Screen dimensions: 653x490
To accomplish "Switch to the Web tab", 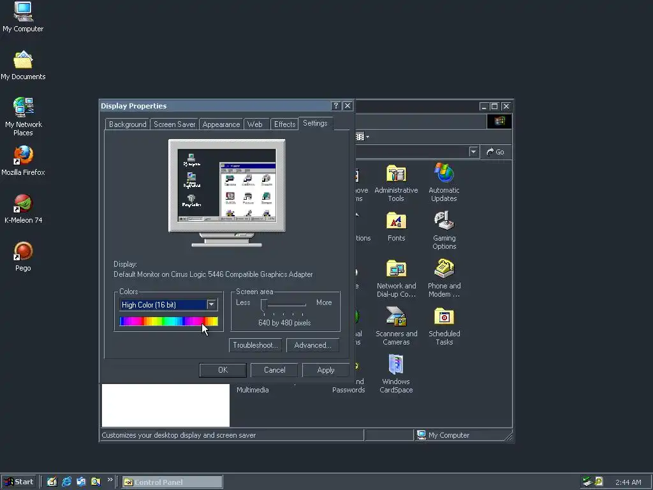I will click(x=255, y=124).
